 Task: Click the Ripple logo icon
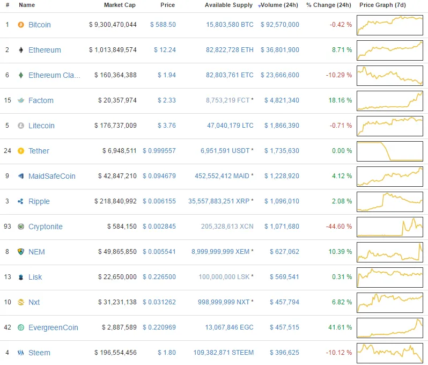(20, 201)
